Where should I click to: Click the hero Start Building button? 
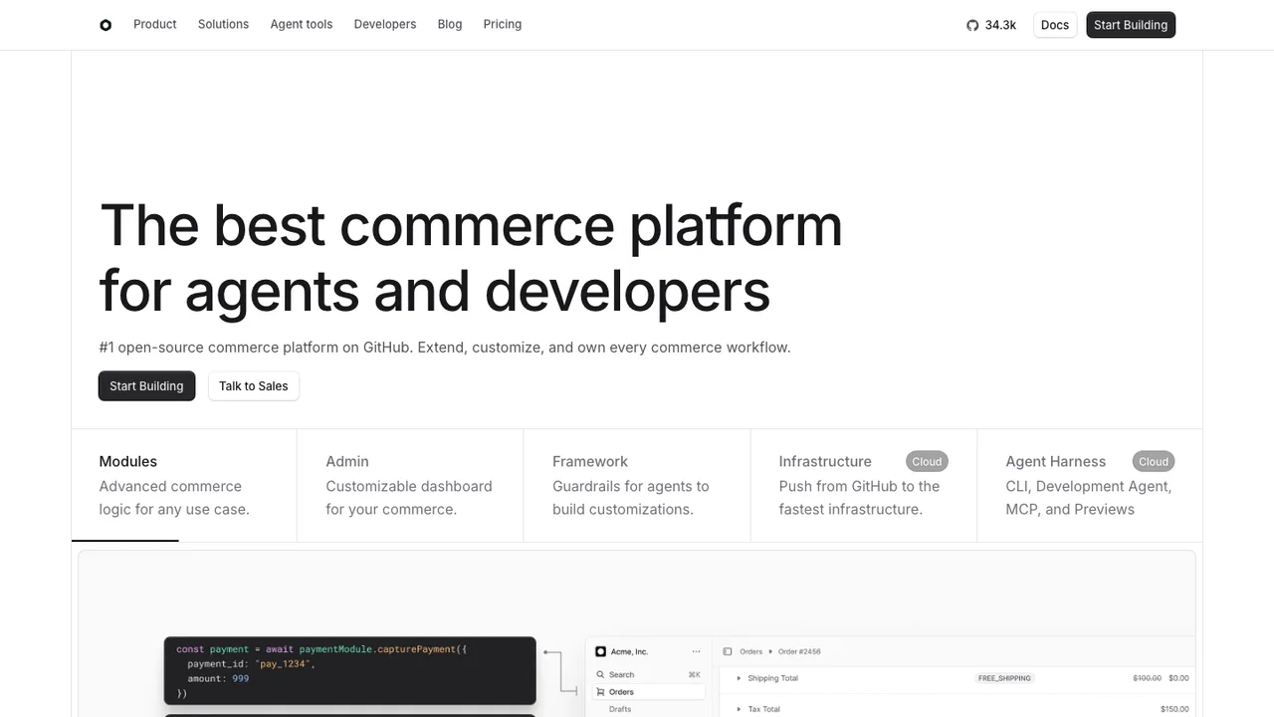[x=146, y=386]
